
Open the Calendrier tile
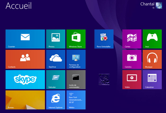(152, 79)
